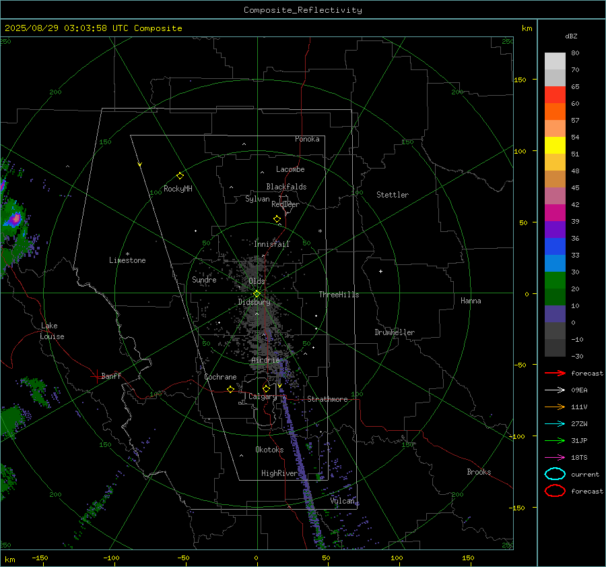Image resolution: width=606 pixels, height=567 pixels.
Task: Click the asterisk marker above Limestone
Action: pyautogui.click(x=127, y=254)
